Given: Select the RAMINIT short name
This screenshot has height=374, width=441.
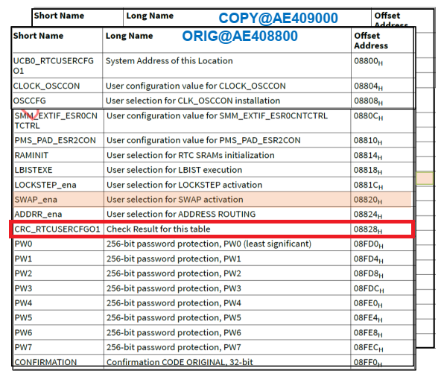Looking at the screenshot, I should [x=31, y=155].
